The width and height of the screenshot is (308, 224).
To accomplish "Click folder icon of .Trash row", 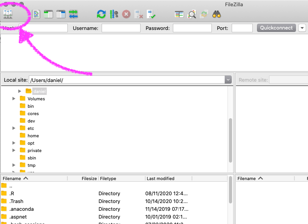I will (x=4, y=201).
